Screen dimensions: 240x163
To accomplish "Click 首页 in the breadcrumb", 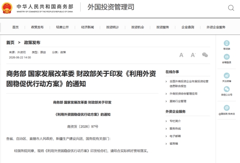I will (10, 42).
